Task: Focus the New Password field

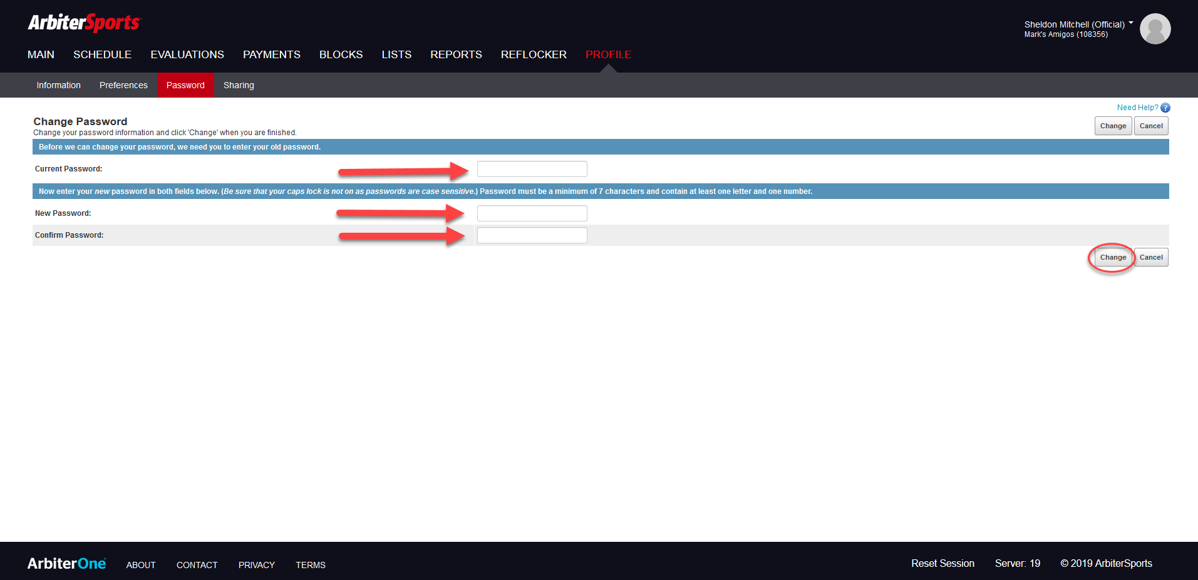Action: tap(532, 213)
